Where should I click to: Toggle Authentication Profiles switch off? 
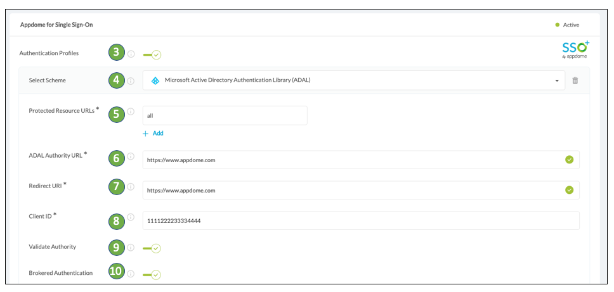click(x=152, y=55)
